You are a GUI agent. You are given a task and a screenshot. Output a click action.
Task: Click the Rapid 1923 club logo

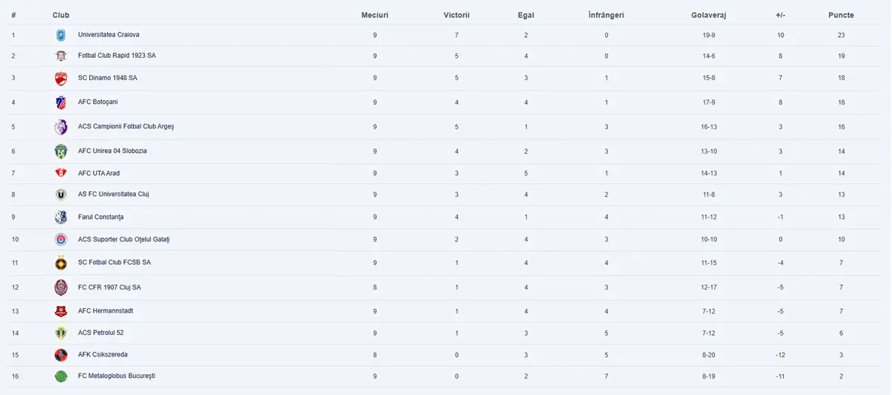point(61,56)
